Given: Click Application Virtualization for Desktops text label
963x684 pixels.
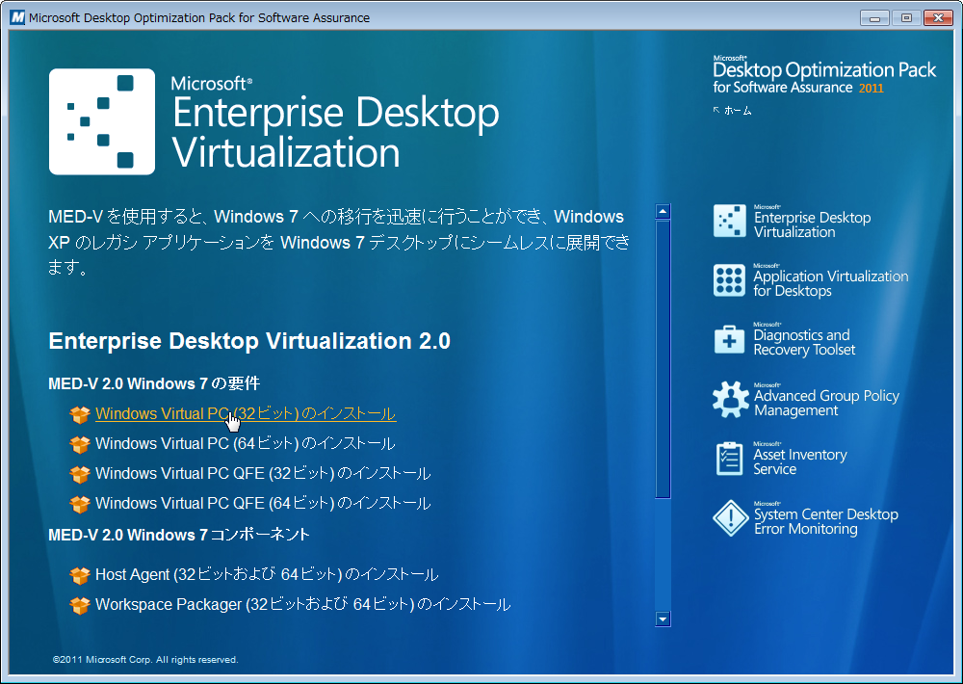Looking at the screenshot, I should (830, 283).
